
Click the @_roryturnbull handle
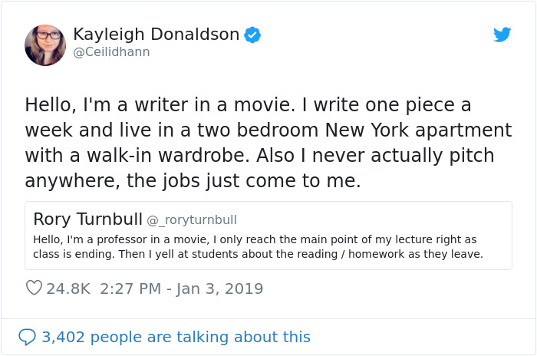tap(192, 220)
